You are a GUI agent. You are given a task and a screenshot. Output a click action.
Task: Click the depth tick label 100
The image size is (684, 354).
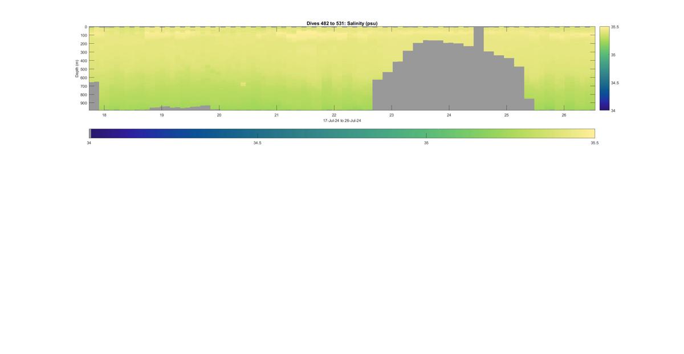83,35
